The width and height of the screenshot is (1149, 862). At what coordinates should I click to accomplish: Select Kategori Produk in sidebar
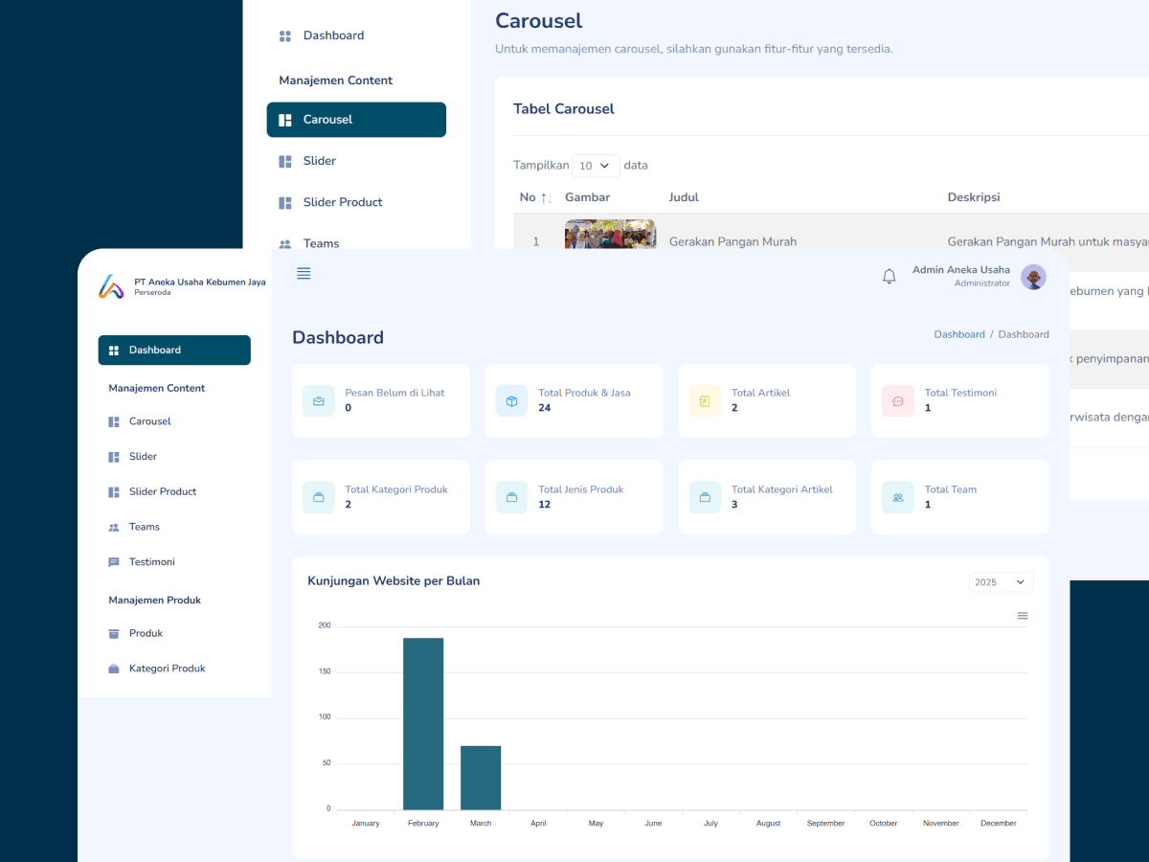point(167,669)
